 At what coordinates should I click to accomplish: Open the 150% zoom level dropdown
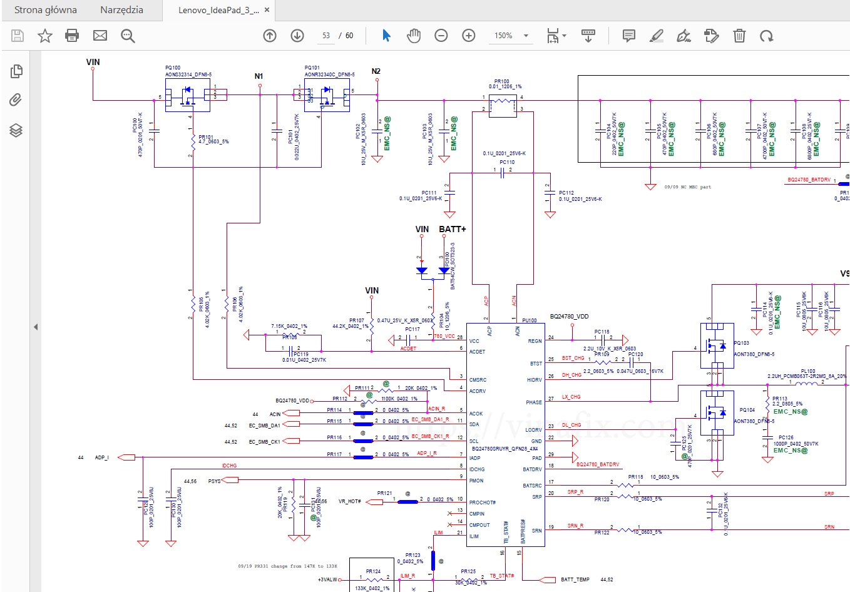tap(526, 36)
